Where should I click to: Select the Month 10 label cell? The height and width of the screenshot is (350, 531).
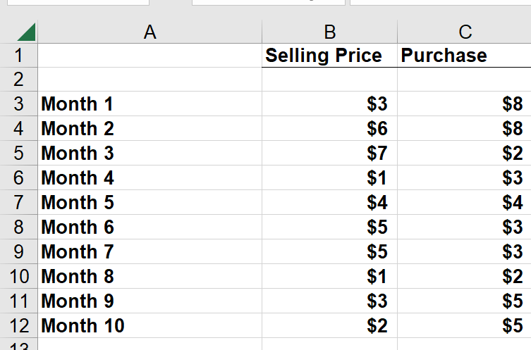[149, 325]
